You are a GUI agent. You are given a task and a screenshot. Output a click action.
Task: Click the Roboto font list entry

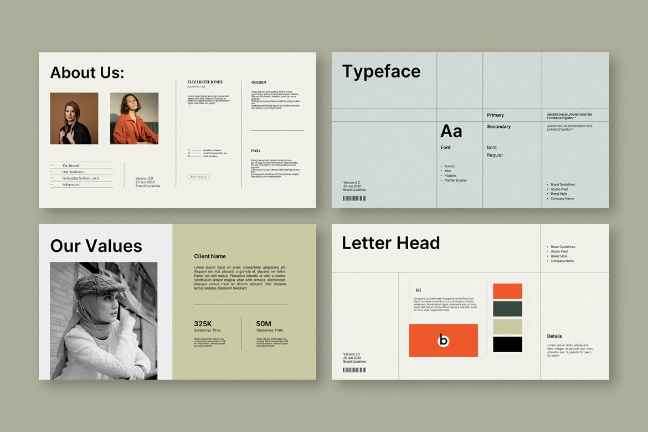click(x=449, y=166)
